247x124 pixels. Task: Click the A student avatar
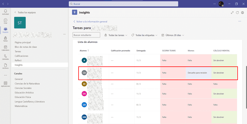[84, 60]
